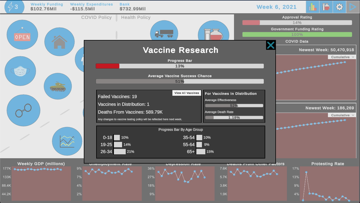Open the settings gear icon
Viewport: 360px width, 203px height.
(339, 7)
